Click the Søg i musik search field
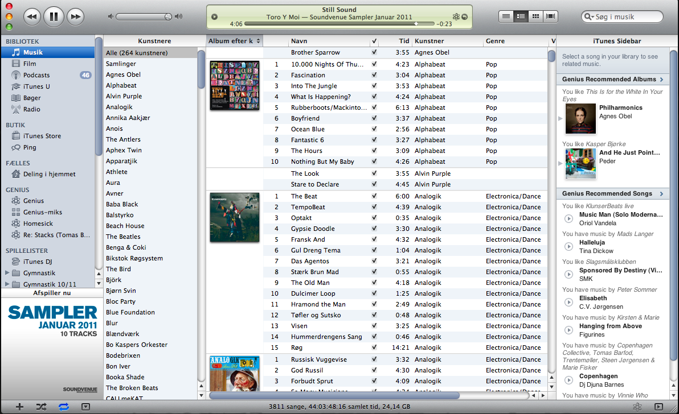Image resolution: width=679 pixels, height=414 pixels. 622,17
